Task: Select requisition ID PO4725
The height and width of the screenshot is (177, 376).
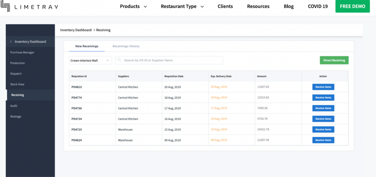Action: (x=76, y=129)
